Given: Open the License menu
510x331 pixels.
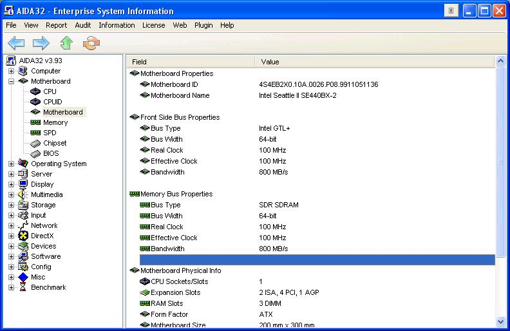Looking at the screenshot, I should 153,25.
